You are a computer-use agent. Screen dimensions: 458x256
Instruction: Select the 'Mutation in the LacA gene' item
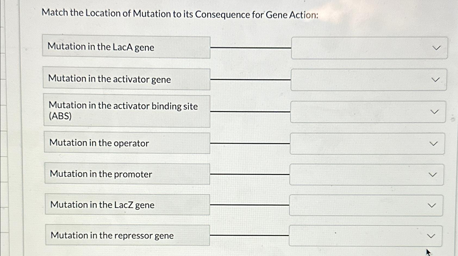pos(127,48)
